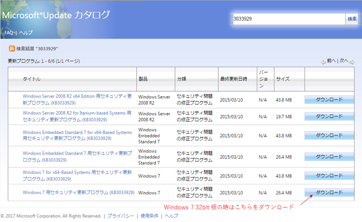Download Windows 7 32bit 26.4 MB update

click(329, 193)
